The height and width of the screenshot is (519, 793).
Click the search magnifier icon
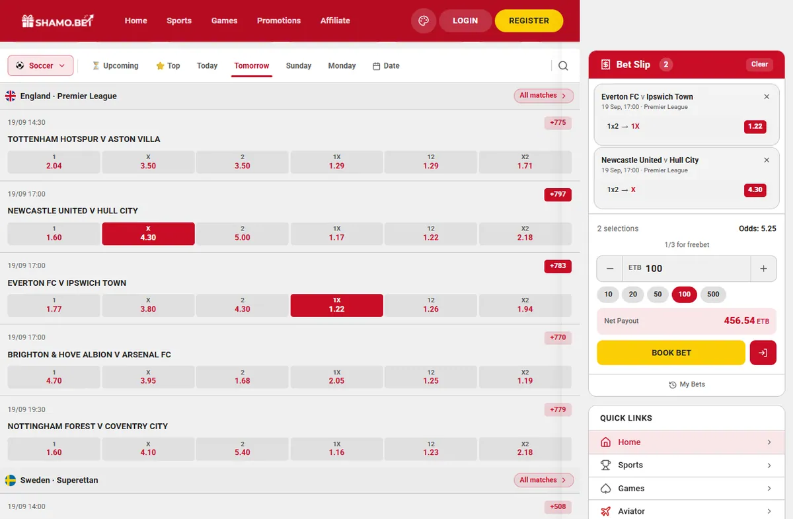click(x=563, y=65)
